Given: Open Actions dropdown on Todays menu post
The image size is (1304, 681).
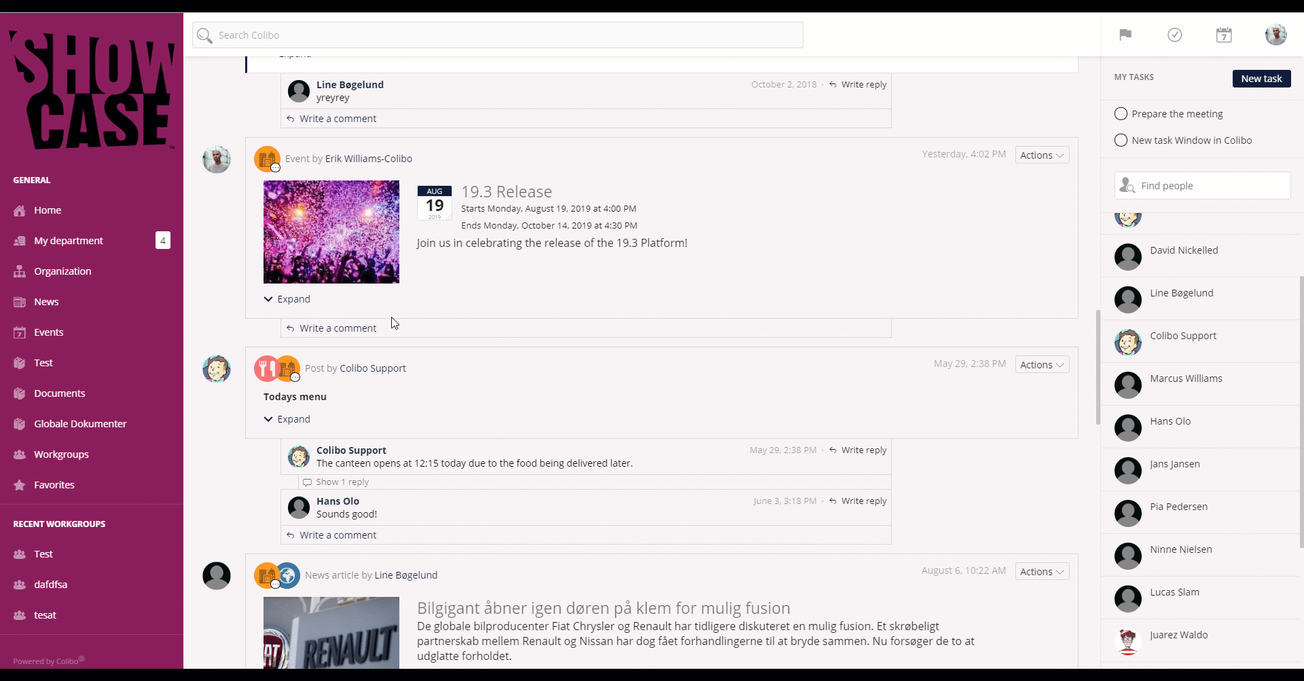Looking at the screenshot, I should click(1041, 365).
